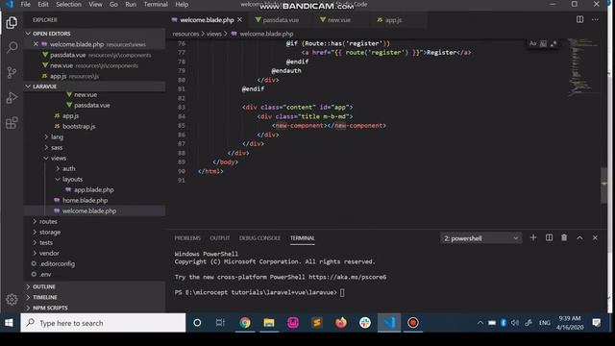Show hidden system tray icons
The width and height of the screenshot is (615, 346).
480,323
